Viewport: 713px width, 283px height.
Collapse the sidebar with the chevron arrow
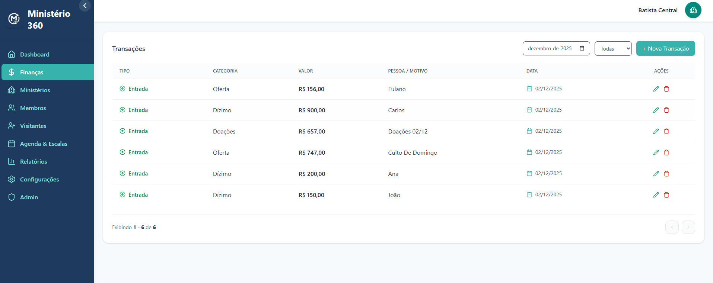pos(85,6)
